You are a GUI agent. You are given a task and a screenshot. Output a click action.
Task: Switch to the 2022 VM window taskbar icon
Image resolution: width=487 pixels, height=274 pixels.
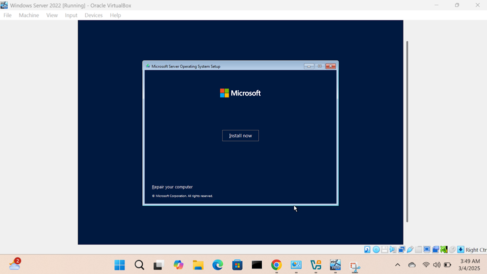(x=335, y=265)
